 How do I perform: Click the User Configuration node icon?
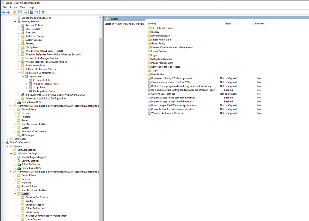(7, 142)
